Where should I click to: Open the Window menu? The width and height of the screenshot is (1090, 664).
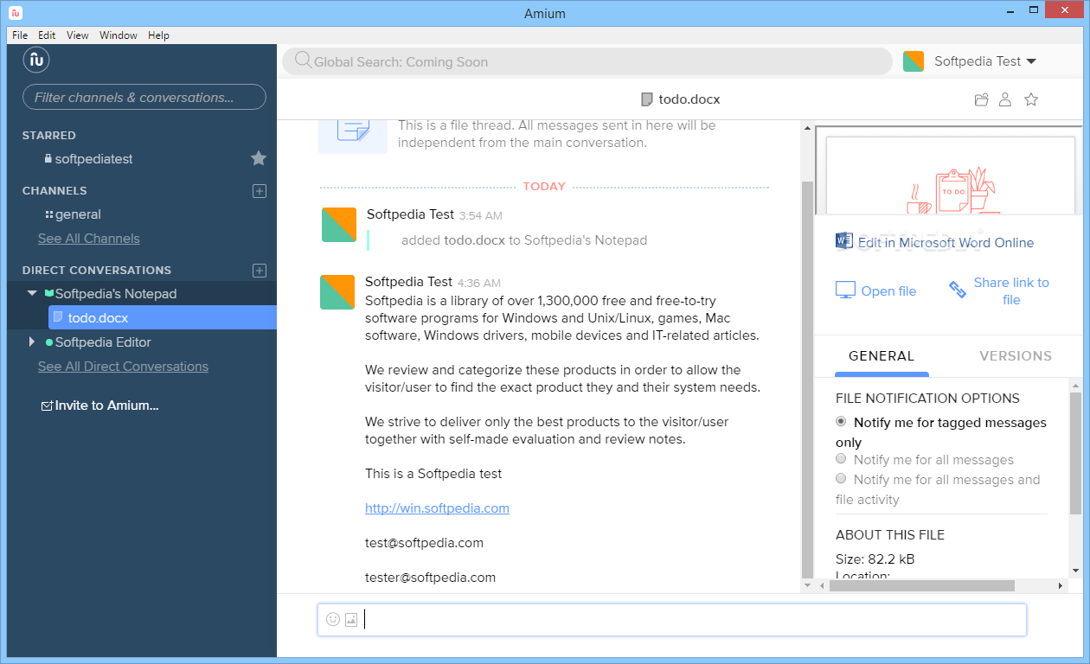pos(119,35)
